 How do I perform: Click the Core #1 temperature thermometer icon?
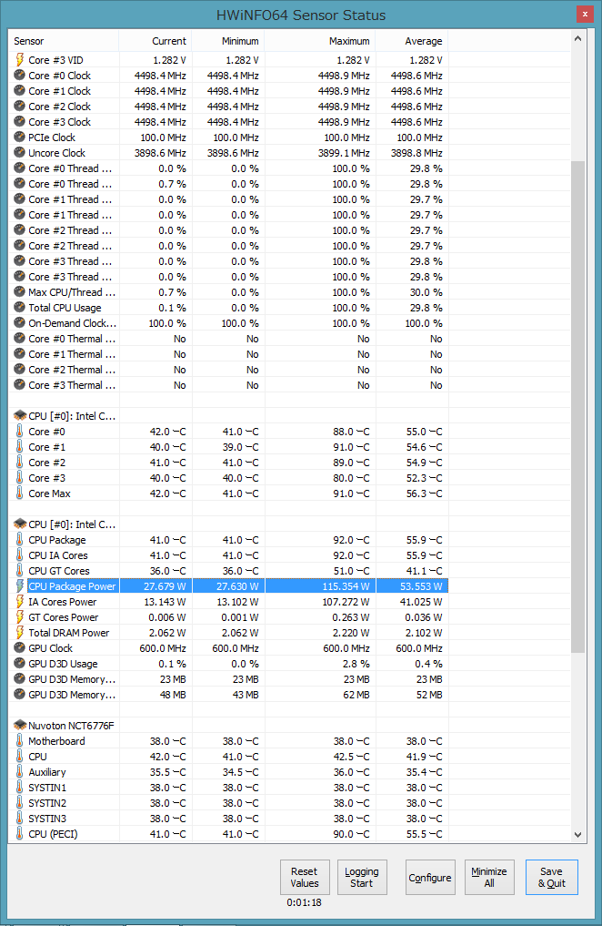click(19, 446)
